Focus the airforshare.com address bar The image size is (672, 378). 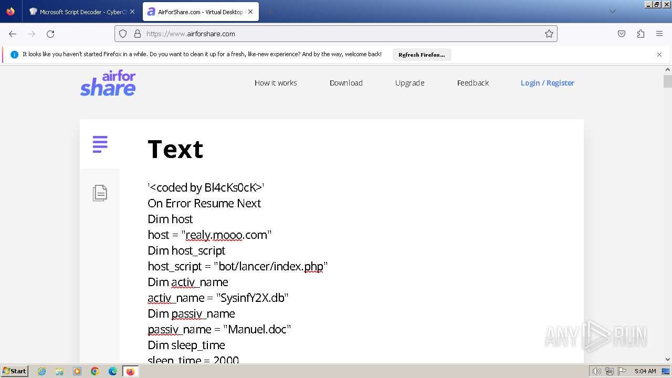tap(336, 34)
